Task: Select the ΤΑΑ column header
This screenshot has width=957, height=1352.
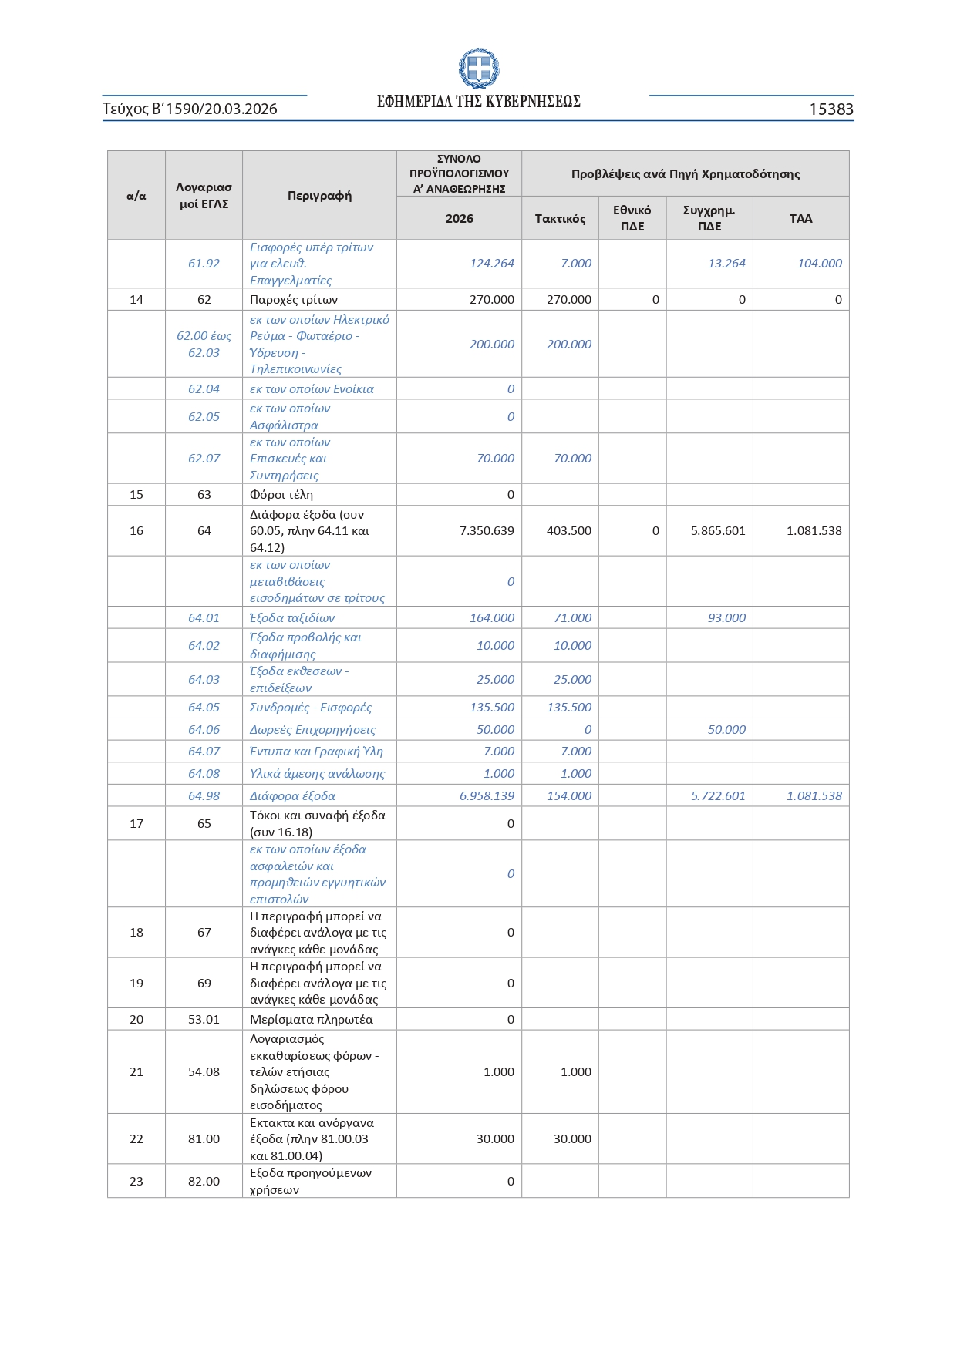Action: pyautogui.click(x=800, y=219)
